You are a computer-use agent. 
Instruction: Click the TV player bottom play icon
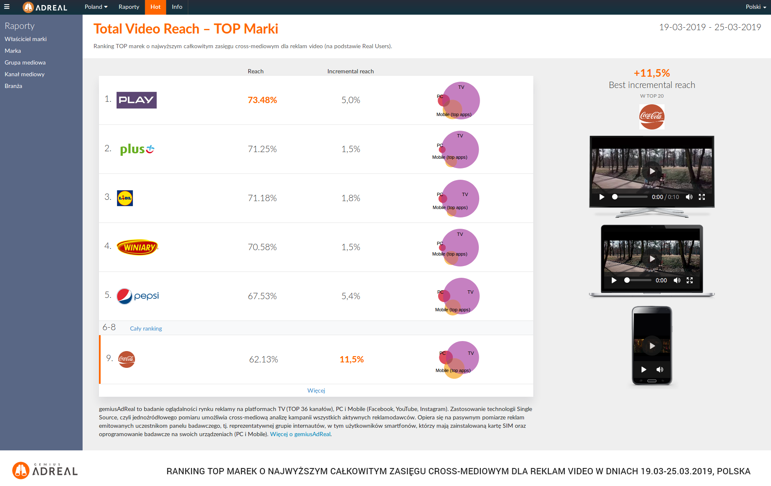602,197
